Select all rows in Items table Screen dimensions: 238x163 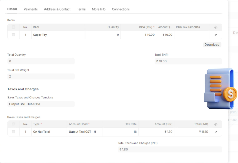pyautogui.click(x=14, y=27)
